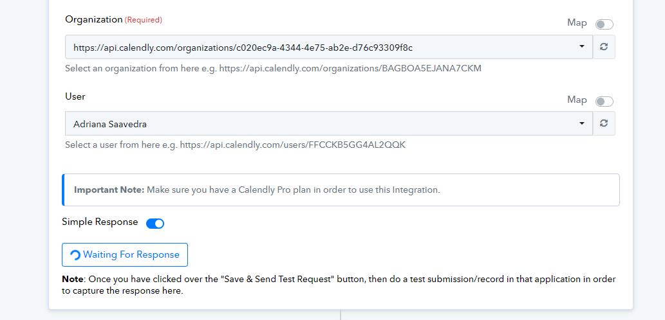Viewport: 665px width, 320px height.
Task: Click the Important Note Calendly Pro banner
Action: click(341, 190)
